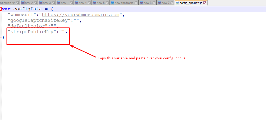Switch to the 'new 7' tab
Viewport: 266px width, 120px height.
[166, 3]
